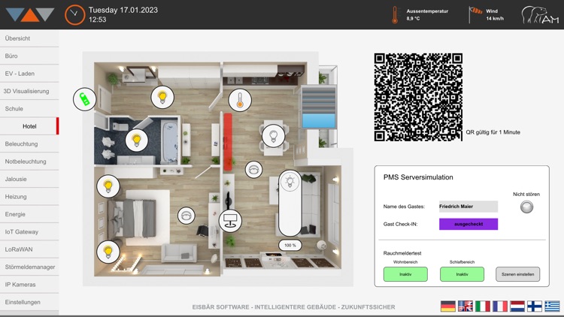The width and height of the screenshot is (564, 317).
Task: Click the QR code image
Action: click(x=418, y=97)
